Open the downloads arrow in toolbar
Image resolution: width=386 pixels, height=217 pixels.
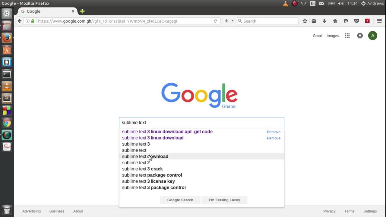[226, 21]
